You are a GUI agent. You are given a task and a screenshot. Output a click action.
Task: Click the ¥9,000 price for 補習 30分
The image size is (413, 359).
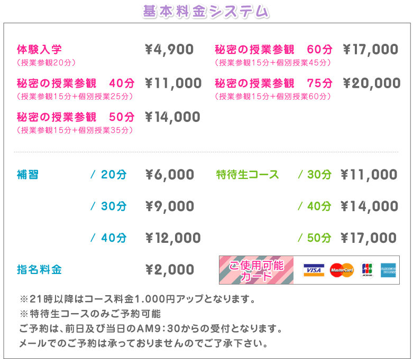pos(170,206)
